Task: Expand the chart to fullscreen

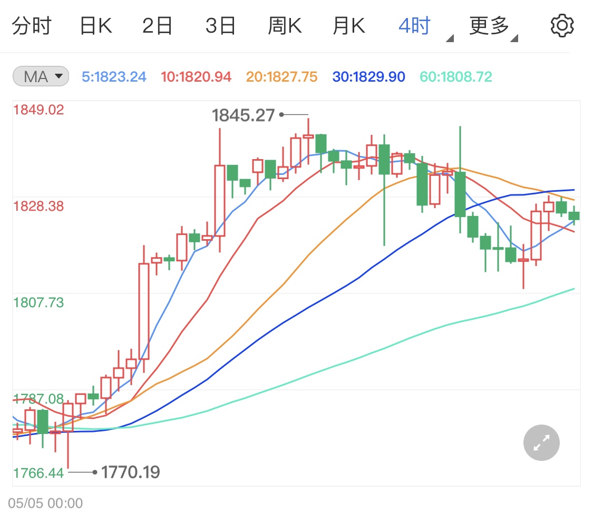Action: (x=541, y=442)
